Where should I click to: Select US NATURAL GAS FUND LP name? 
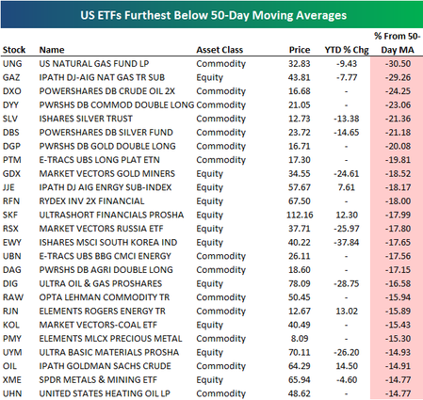click(x=94, y=64)
